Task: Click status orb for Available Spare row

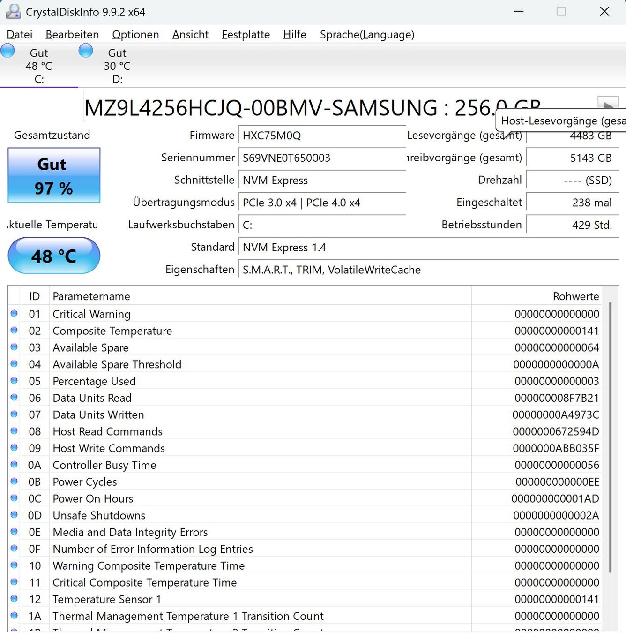Action: [x=14, y=347]
